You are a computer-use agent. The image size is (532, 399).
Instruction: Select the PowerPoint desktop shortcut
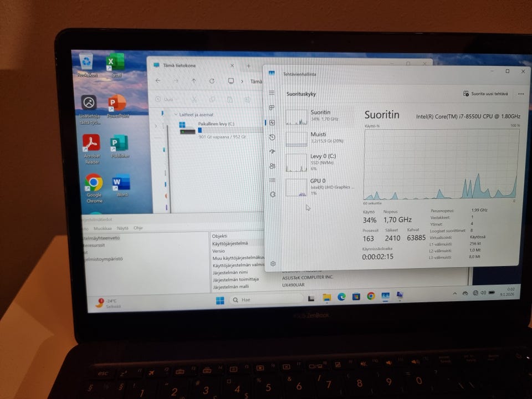[117, 106]
